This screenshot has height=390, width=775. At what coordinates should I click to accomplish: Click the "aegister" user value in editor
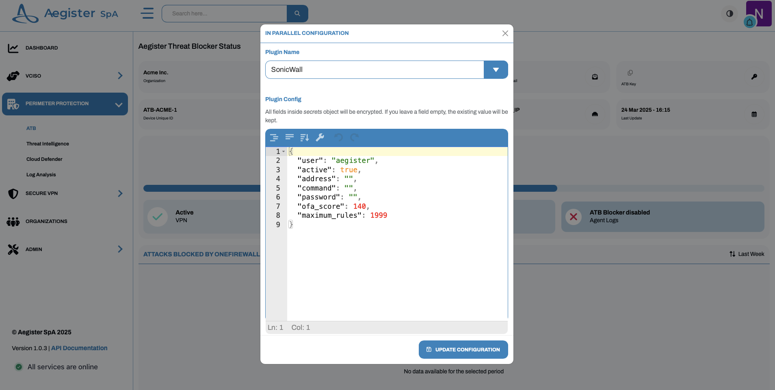tap(353, 161)
